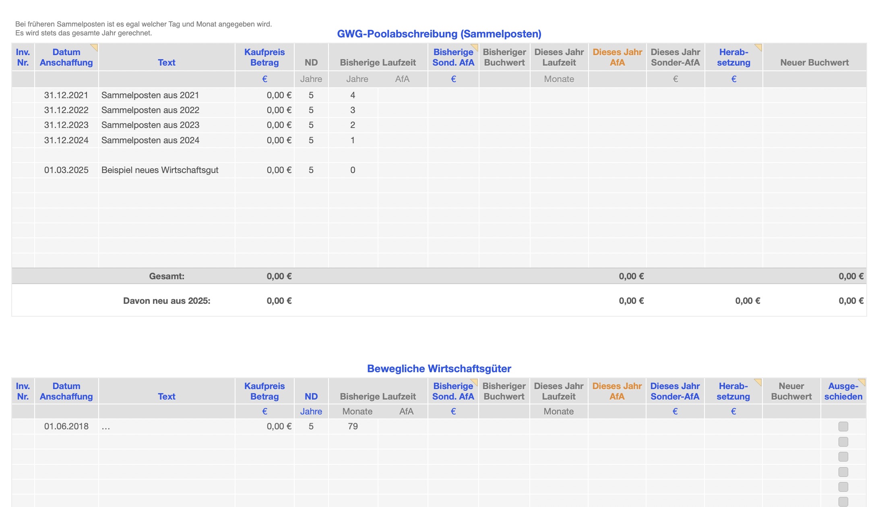Select date cell 31.12.2021
880x507 pixels.
tap(66, 95)
